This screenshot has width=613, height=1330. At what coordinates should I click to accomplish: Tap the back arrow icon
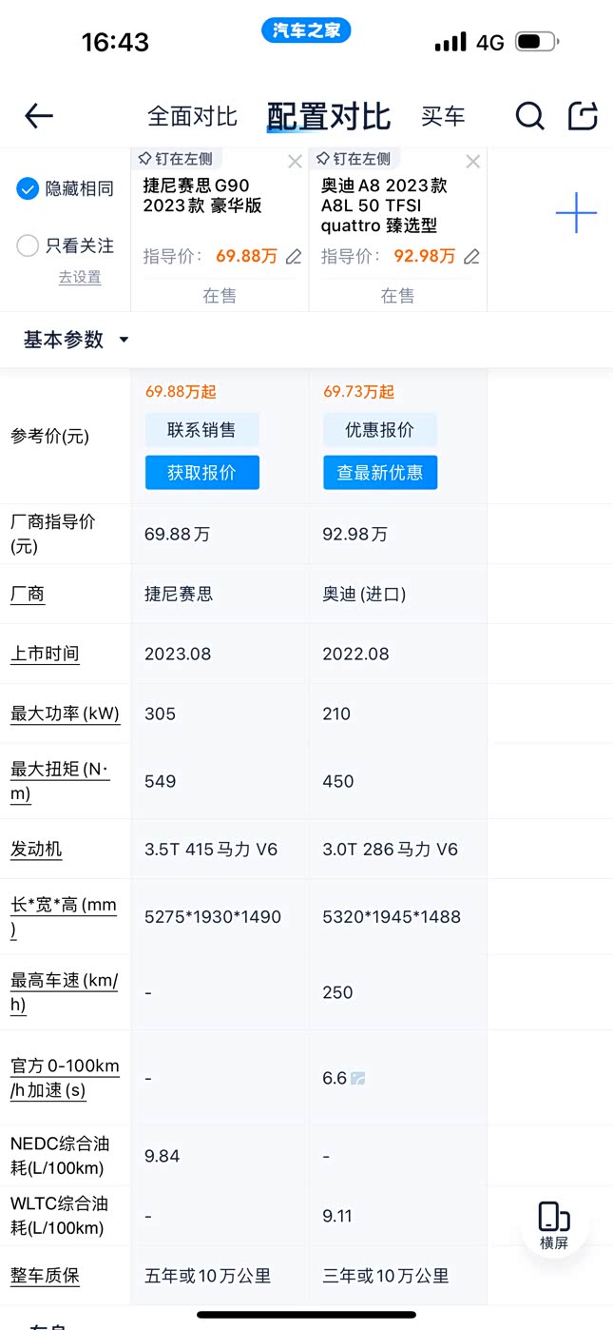(39, 116)
